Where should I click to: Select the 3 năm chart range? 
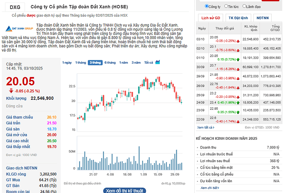coord(136,63)
